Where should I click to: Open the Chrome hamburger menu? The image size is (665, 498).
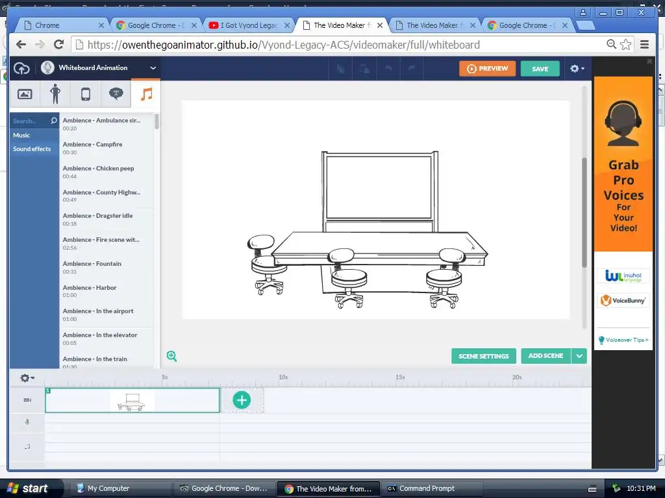pyautogui.click(x=645, y=45)
